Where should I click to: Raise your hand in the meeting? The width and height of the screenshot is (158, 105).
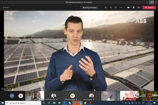click(x=116, y=8)
